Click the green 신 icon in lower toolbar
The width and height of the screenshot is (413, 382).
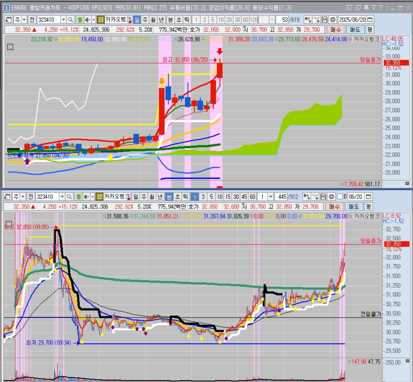coord(100,197)
